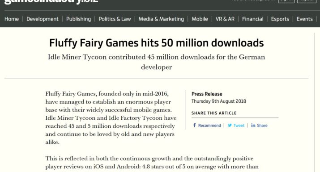Open the Publishing section
Image resolution: width=320 pixels, height=172 pixels.
[x=79, y=19]
